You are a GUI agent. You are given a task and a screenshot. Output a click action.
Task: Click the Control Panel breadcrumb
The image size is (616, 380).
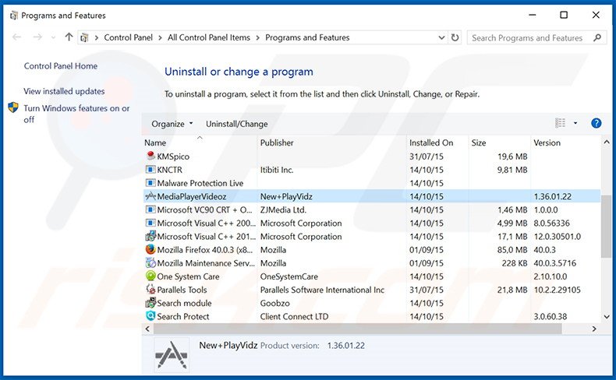tap(128, 37)
